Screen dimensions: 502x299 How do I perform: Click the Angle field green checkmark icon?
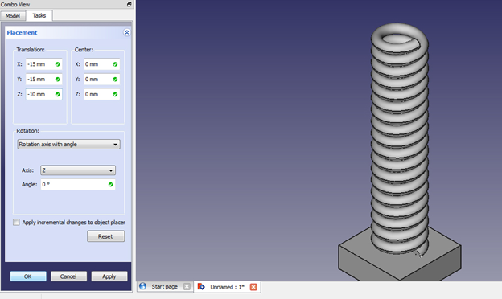[111, 185]
